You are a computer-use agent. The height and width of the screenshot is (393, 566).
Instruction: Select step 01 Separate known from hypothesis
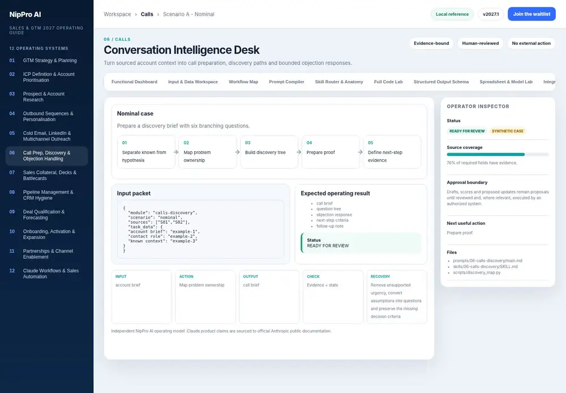click(146, 152)
